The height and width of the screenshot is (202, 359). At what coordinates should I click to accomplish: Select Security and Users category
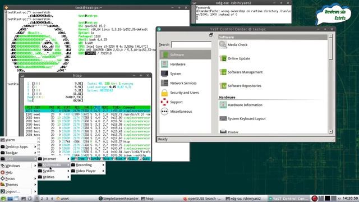(185, 93)
